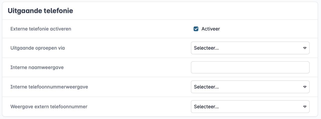Click the Externe telefonie activeren label
The width and height of the screenshot is (321, 119).
[41, 29]
